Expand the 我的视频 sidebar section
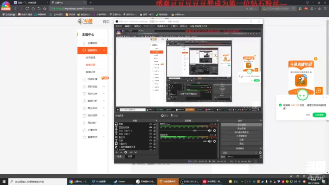This screenshot has height=185, width=329. click(x=104, y=116)
